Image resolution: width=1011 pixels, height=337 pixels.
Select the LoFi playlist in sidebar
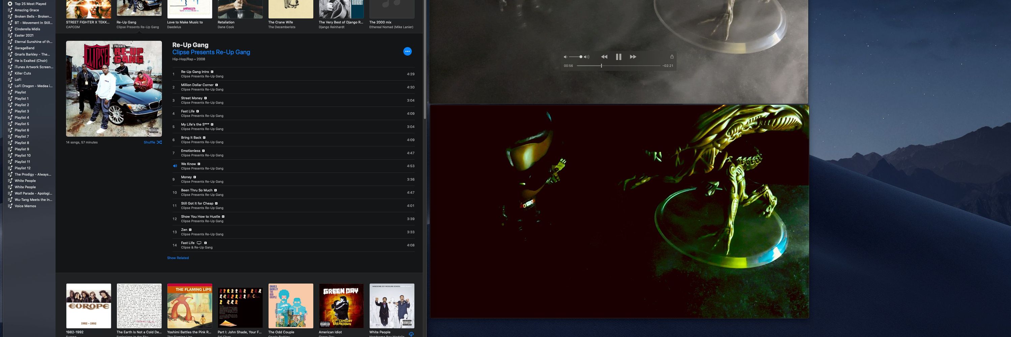[18, 80]
